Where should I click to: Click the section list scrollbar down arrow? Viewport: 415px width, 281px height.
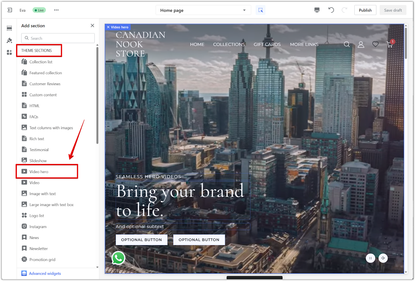point(97,267)
